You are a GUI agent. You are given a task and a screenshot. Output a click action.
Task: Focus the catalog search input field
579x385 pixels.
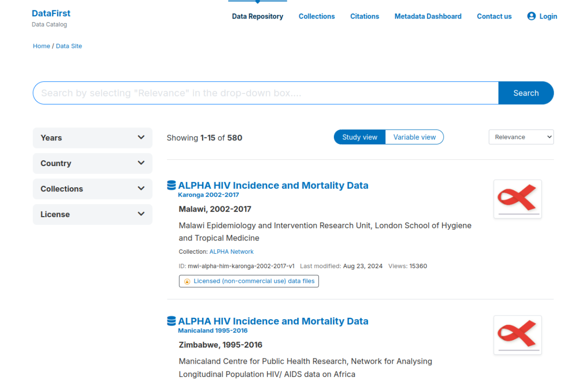[266, 93]
